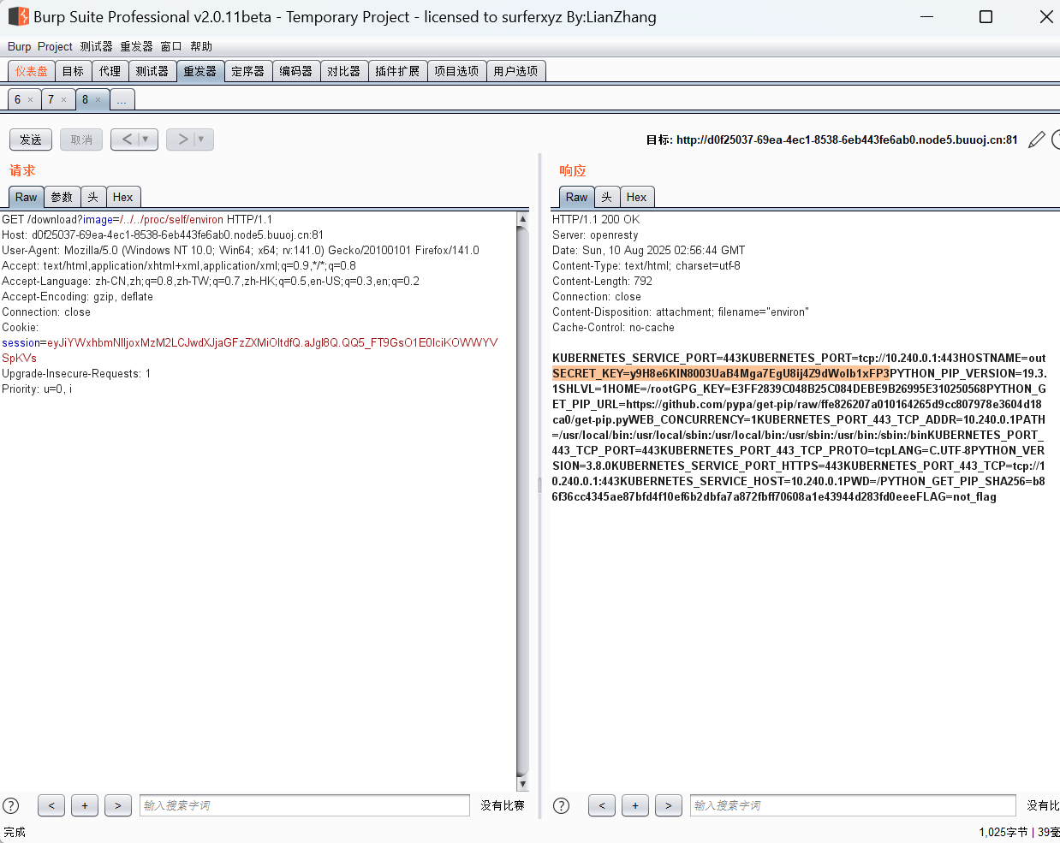
Task: Switch to 仪表盘 dashboard tab
Action: (32, 71)
